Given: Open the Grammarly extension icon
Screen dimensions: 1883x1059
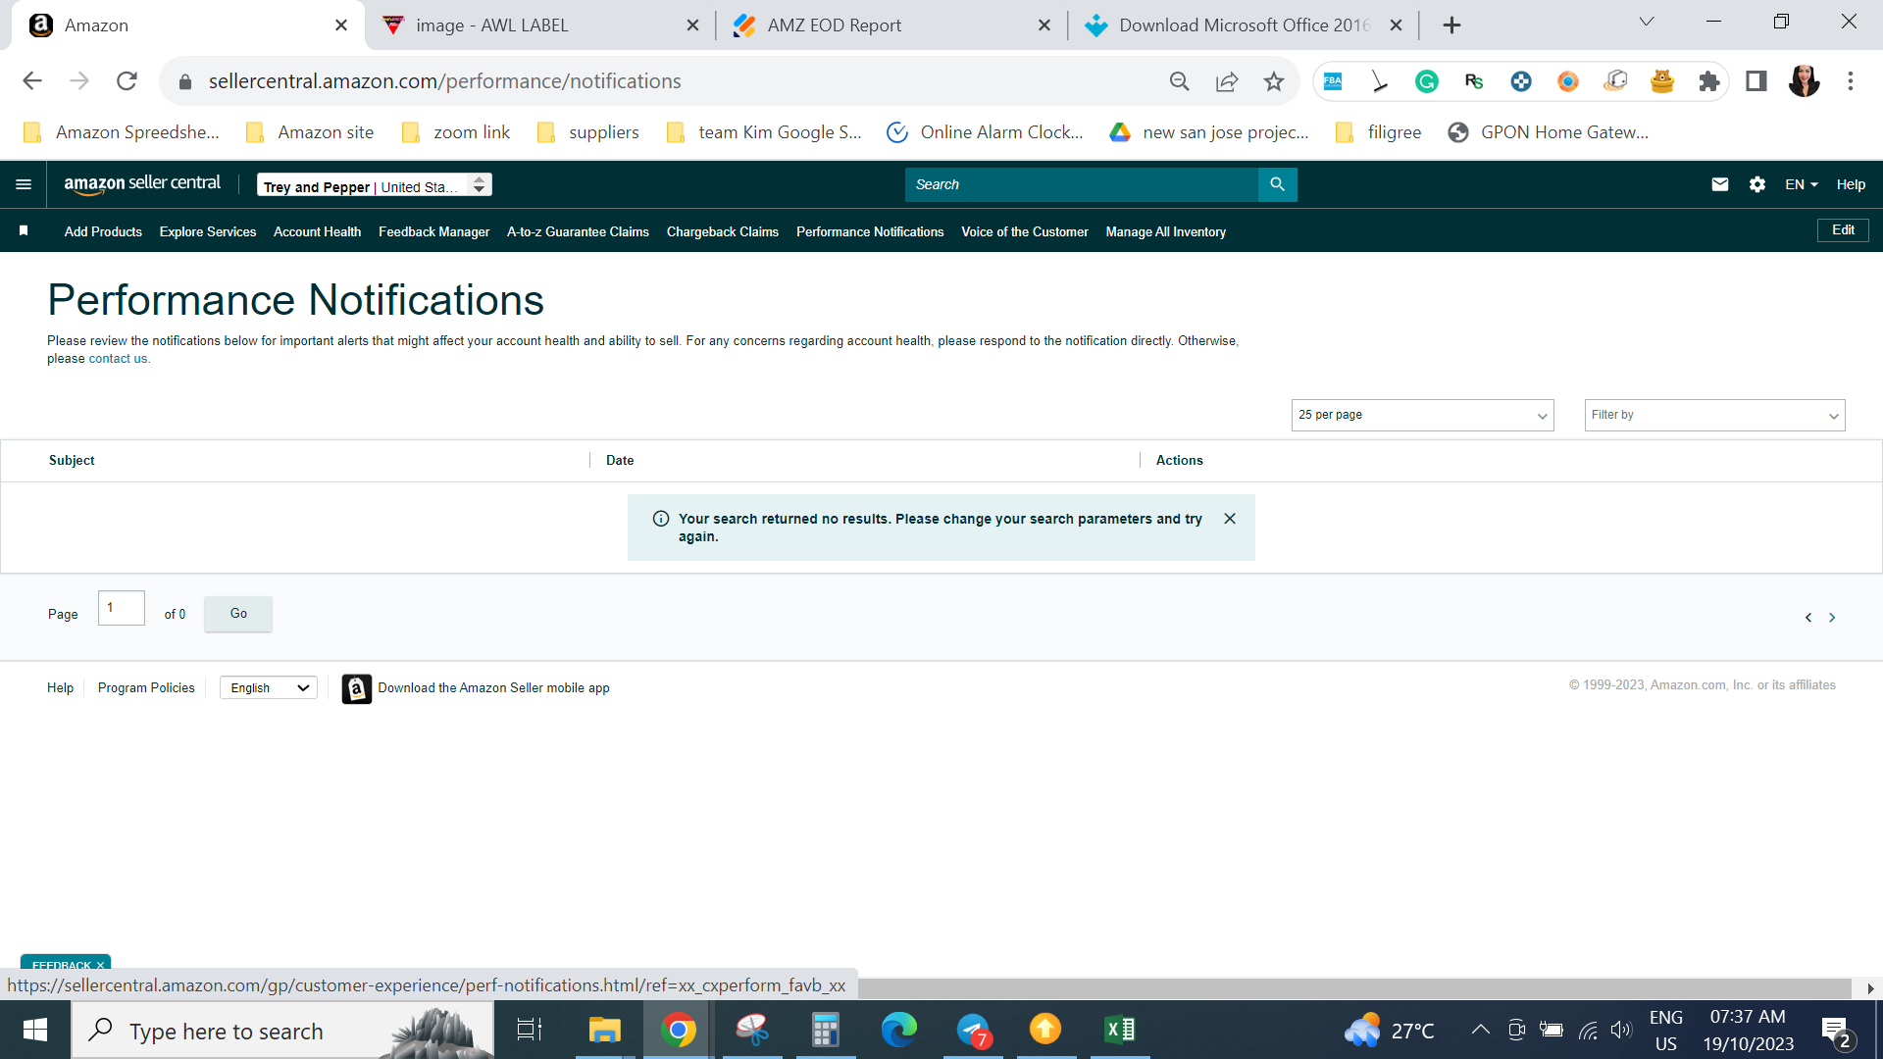Looking at the screenshot, I should (1427, 81).
